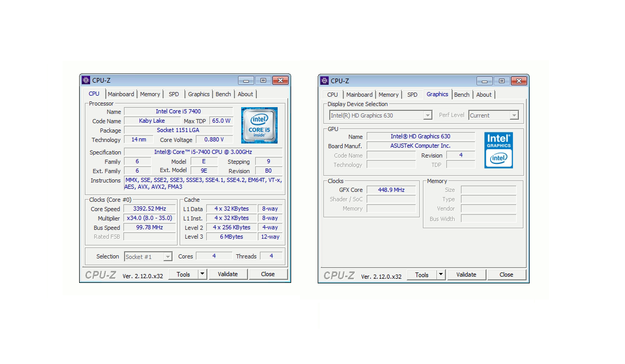This screenshot has width=625, height=364.
Task: Expand the Intel(R) HD Graphics 630 device dropdown
Action: pos(428,115)
